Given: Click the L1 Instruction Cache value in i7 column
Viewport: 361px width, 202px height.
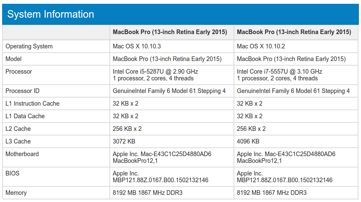Looking at the screenshot, I should click(250, 104).
